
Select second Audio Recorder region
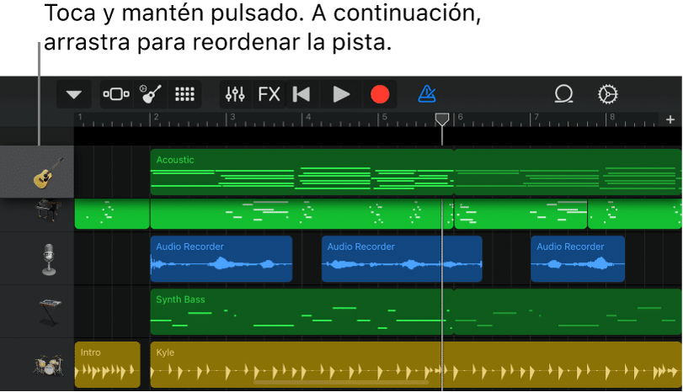402,259
